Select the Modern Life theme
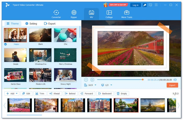 point(40,75)
